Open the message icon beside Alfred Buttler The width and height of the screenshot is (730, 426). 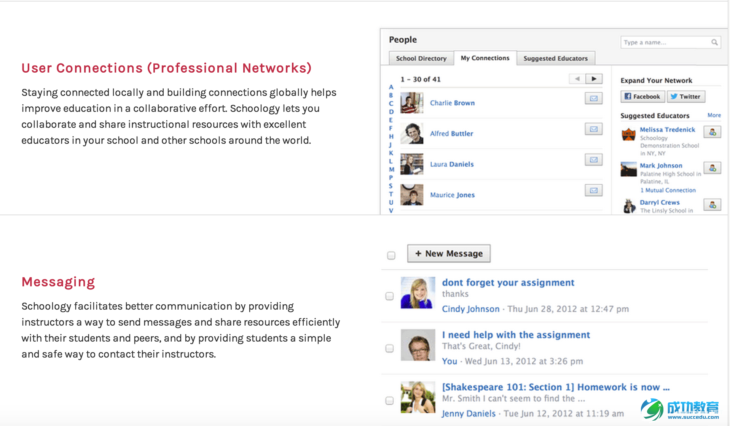click(593, 129)
